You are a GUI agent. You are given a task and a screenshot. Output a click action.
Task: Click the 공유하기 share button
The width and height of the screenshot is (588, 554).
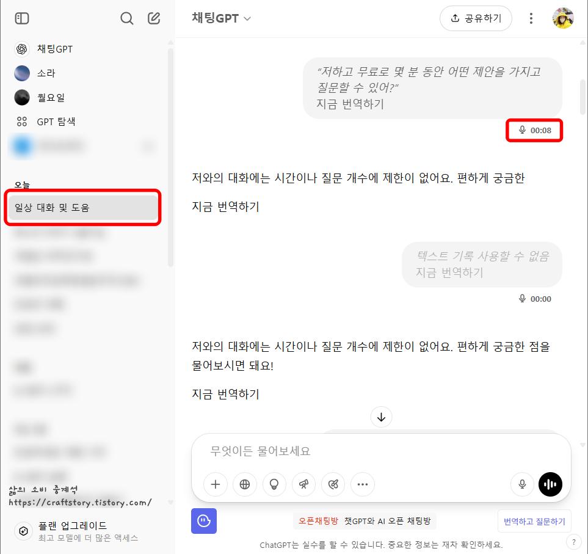[x=476, y=18]
